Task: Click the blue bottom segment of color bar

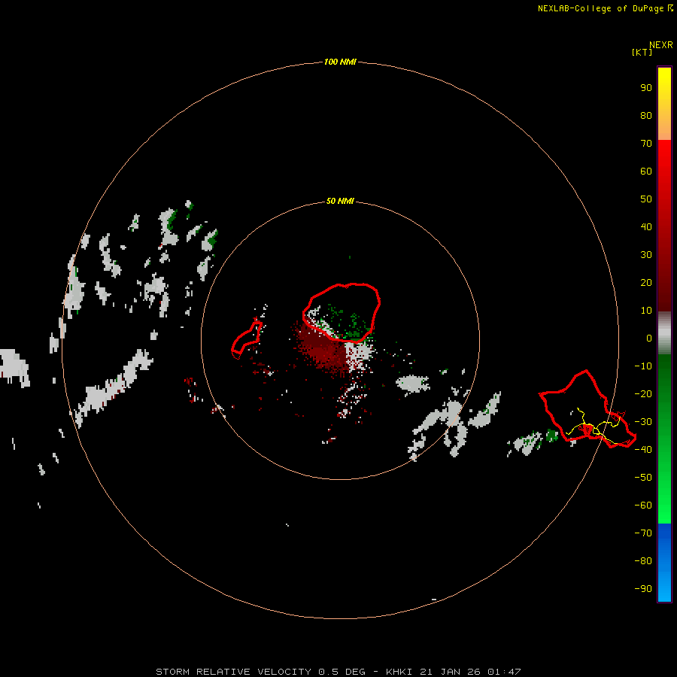Action: point(664,563)
